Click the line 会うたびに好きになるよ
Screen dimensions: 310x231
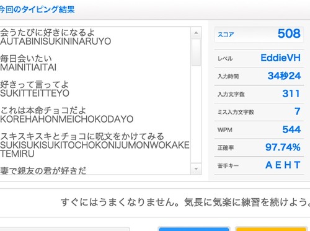pos(47,33)
